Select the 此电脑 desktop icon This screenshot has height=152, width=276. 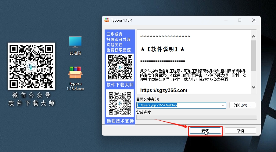pyautogui.click(x=75, y=46)
